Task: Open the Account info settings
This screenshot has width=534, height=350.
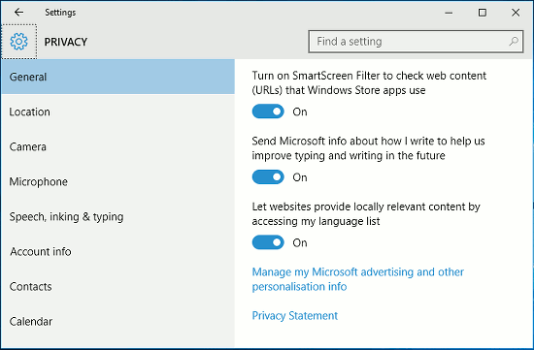Action: [117, 252]
